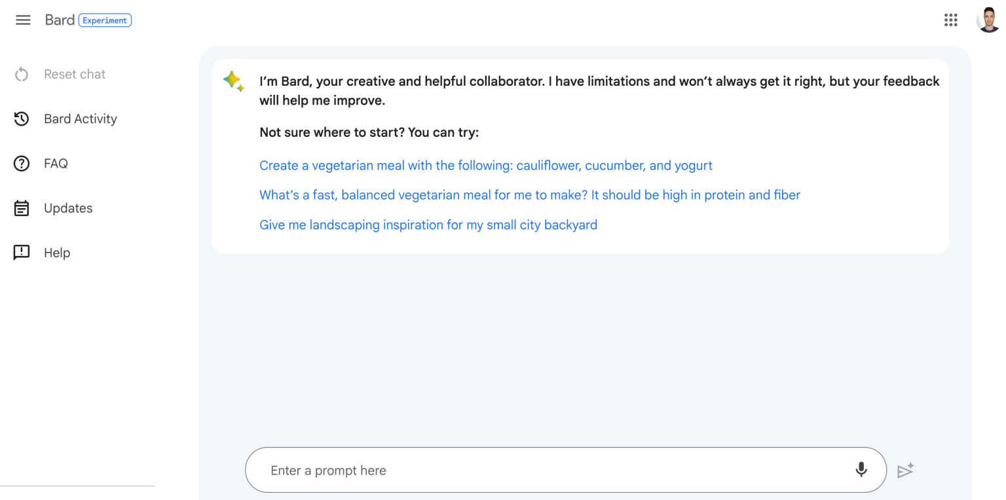Image resolution: width=1006 pixels, height=500 pixels.
Task: Open the hamburger main menu icon
Action: point(23,20)
